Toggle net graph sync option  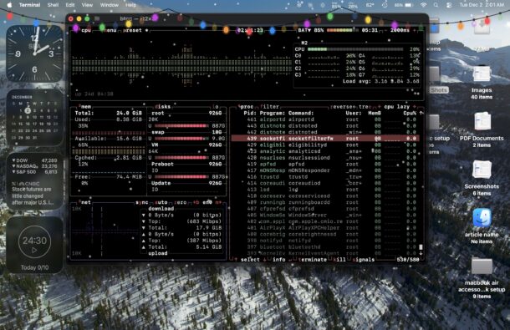pyautogui.click(x=142, y=202)
